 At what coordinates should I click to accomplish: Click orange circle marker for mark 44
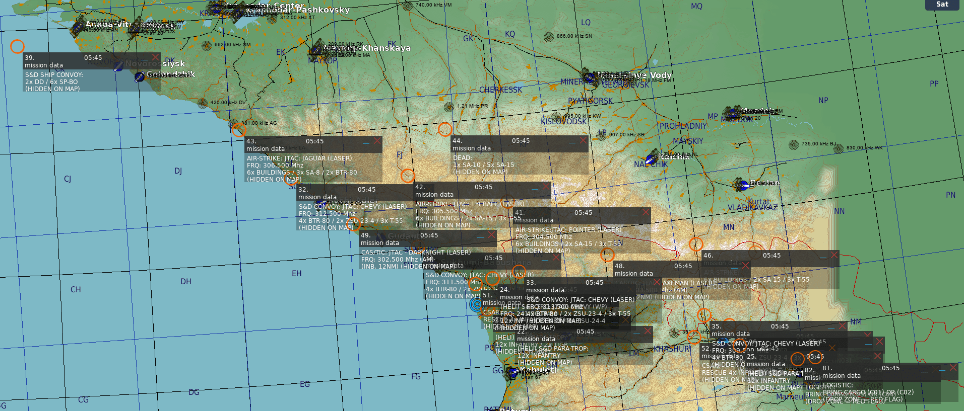point(444,129)
